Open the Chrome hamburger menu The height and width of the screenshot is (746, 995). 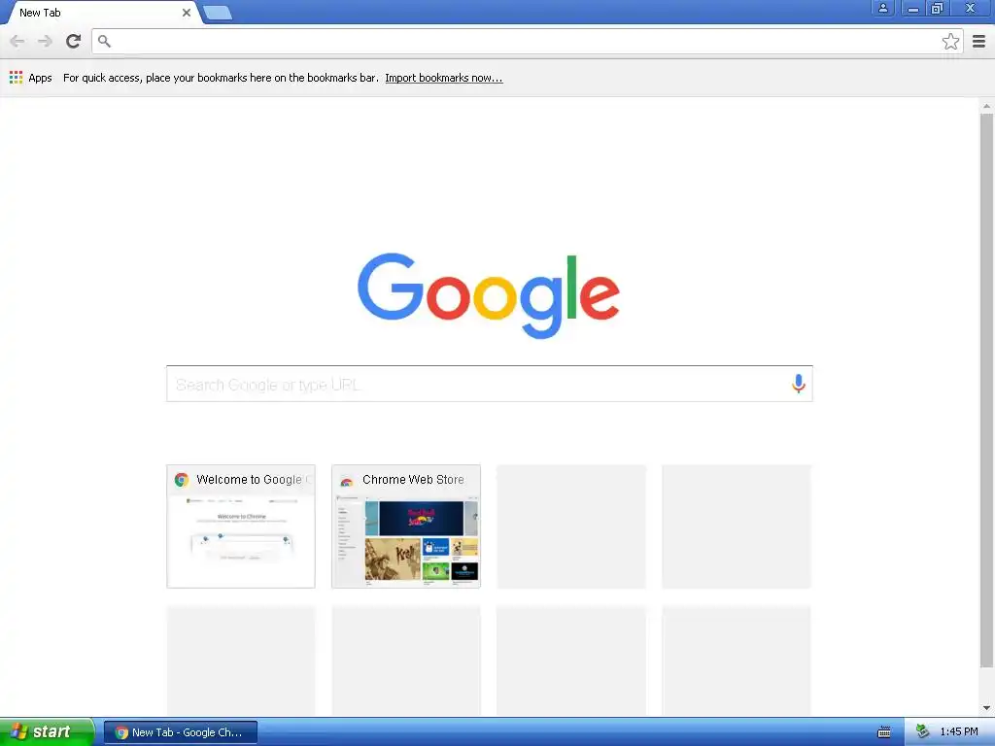coord(979,41)
